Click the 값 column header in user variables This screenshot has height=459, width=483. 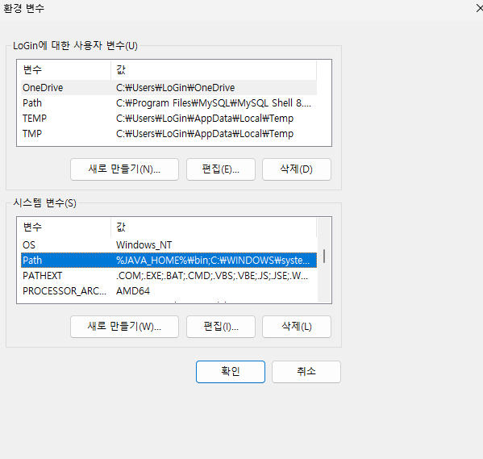[214, 69]
